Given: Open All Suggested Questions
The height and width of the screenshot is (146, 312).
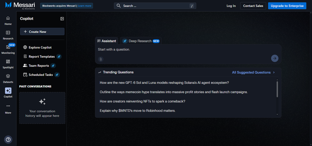Looking at the screenshot, I should point(251,72).
